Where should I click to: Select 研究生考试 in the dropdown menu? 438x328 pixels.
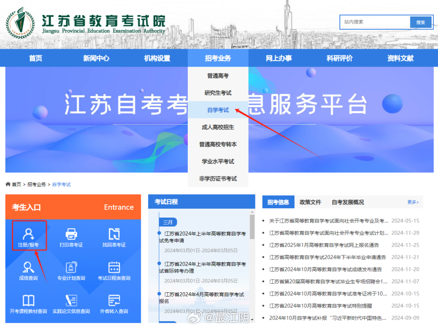point(218,93)
